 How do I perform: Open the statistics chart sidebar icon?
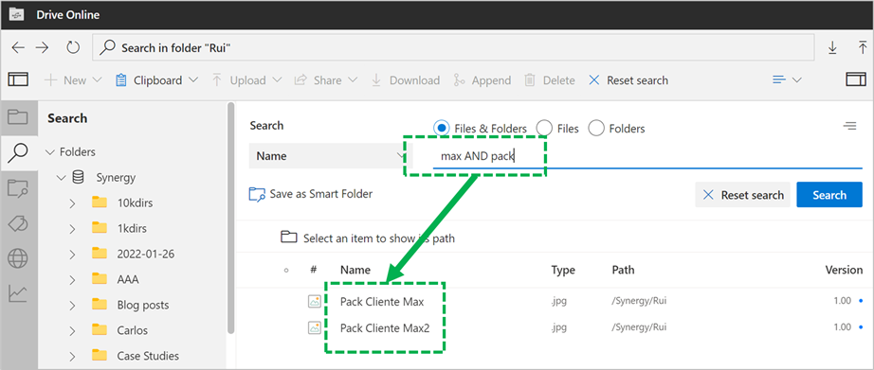tap(18, 293)
